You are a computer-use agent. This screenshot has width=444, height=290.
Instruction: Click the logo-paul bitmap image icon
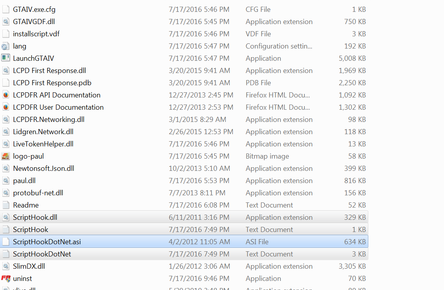pos(6,156)
